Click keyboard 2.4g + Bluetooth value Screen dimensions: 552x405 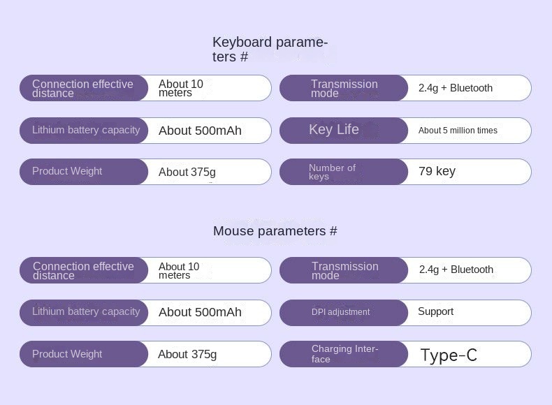pyautogui.click(x=455, y=88)
